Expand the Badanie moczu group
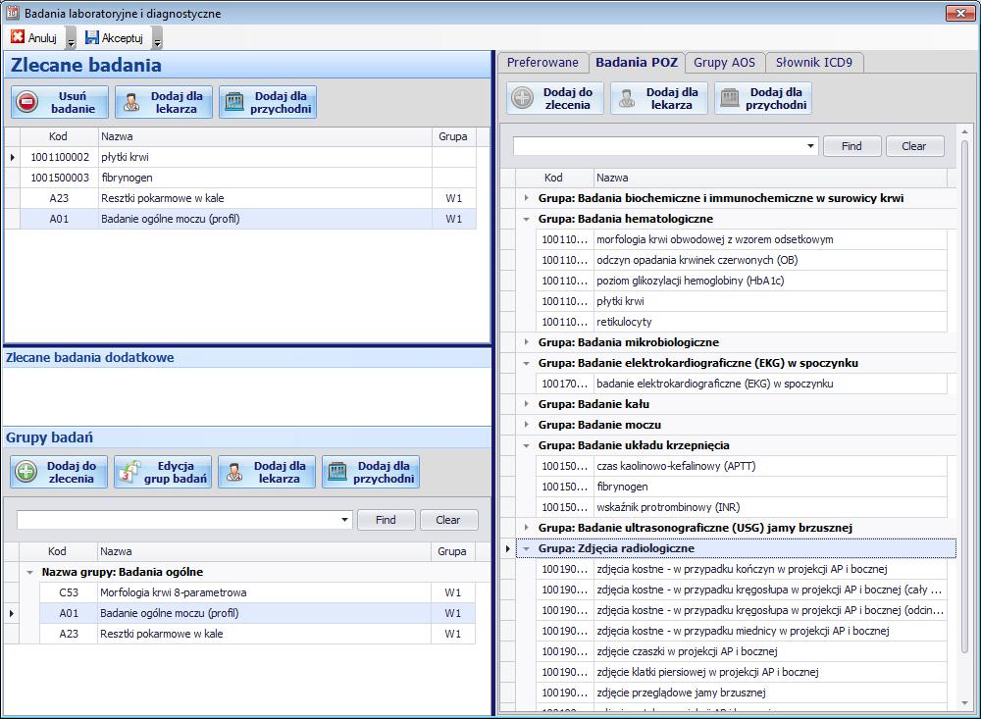The height and width of the screenshot is (719, 981). [526, 425]
